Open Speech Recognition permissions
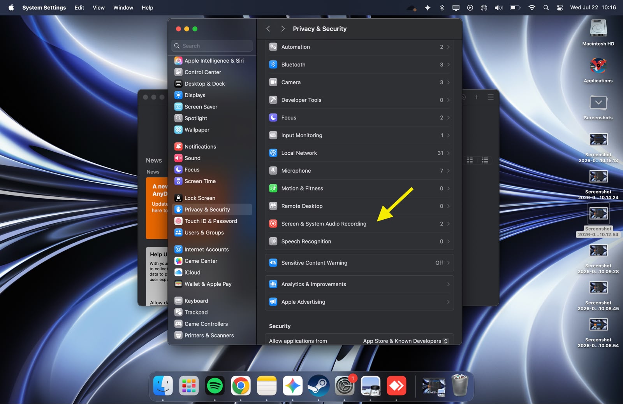623x404 pixels. pyautogui.click(x=359, y=241)
